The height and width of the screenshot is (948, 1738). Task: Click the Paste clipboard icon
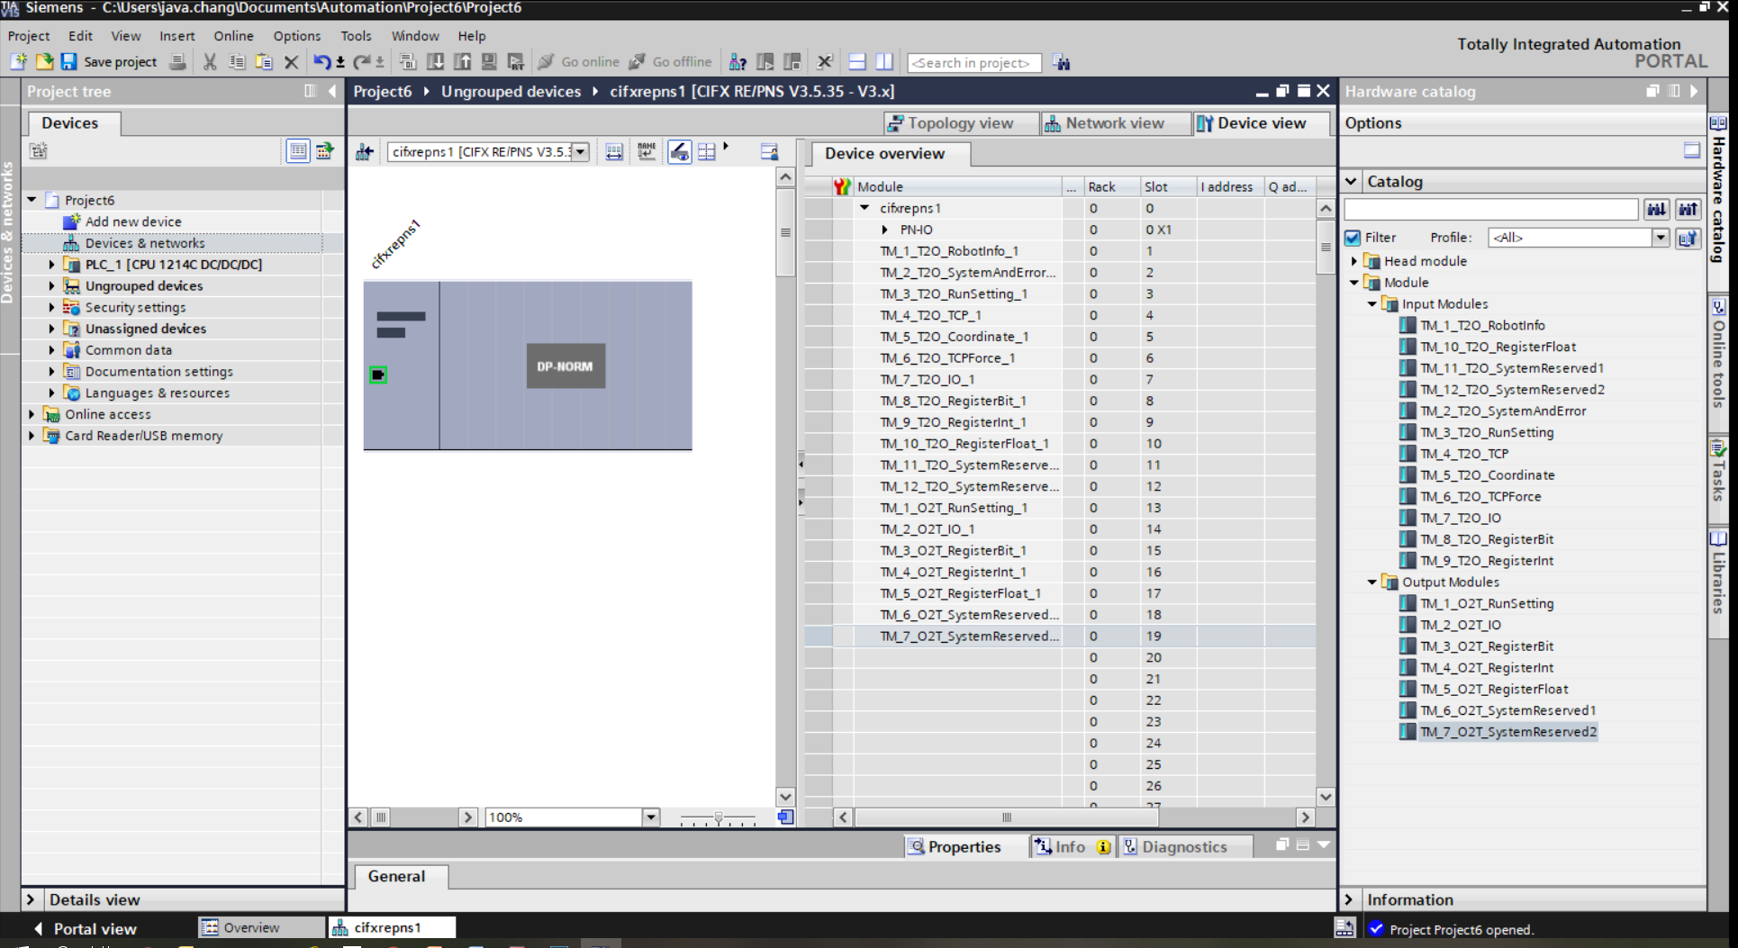264,62
